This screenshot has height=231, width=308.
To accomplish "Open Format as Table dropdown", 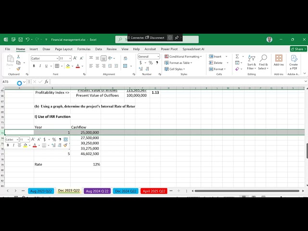I will point(179,63).
